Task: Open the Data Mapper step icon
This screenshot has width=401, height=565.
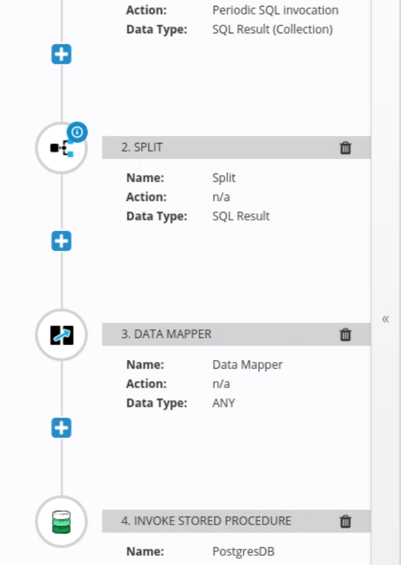Action: coord(61,335)
